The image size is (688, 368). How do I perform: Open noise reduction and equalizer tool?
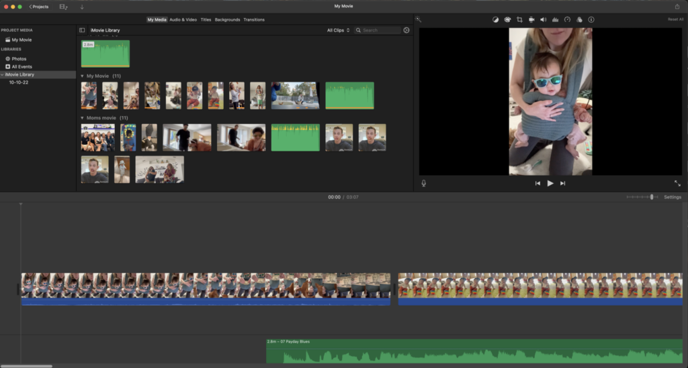click(555, 19)
